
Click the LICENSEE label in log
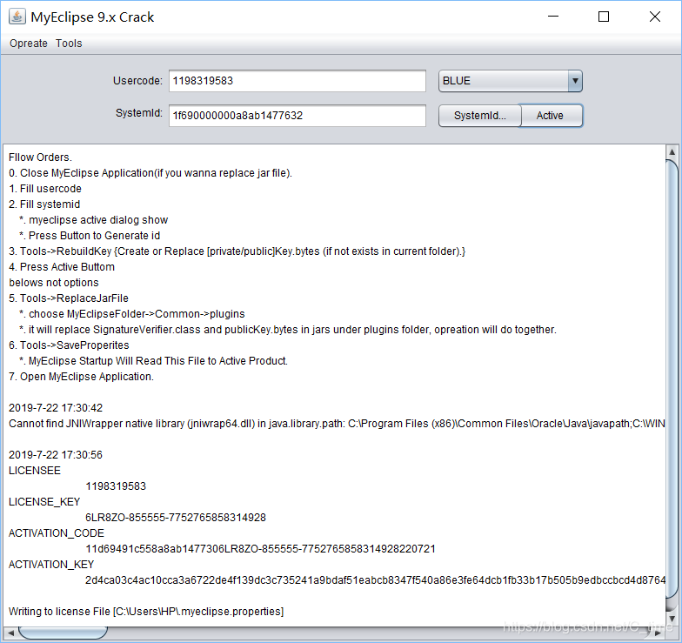click(35, 470)
